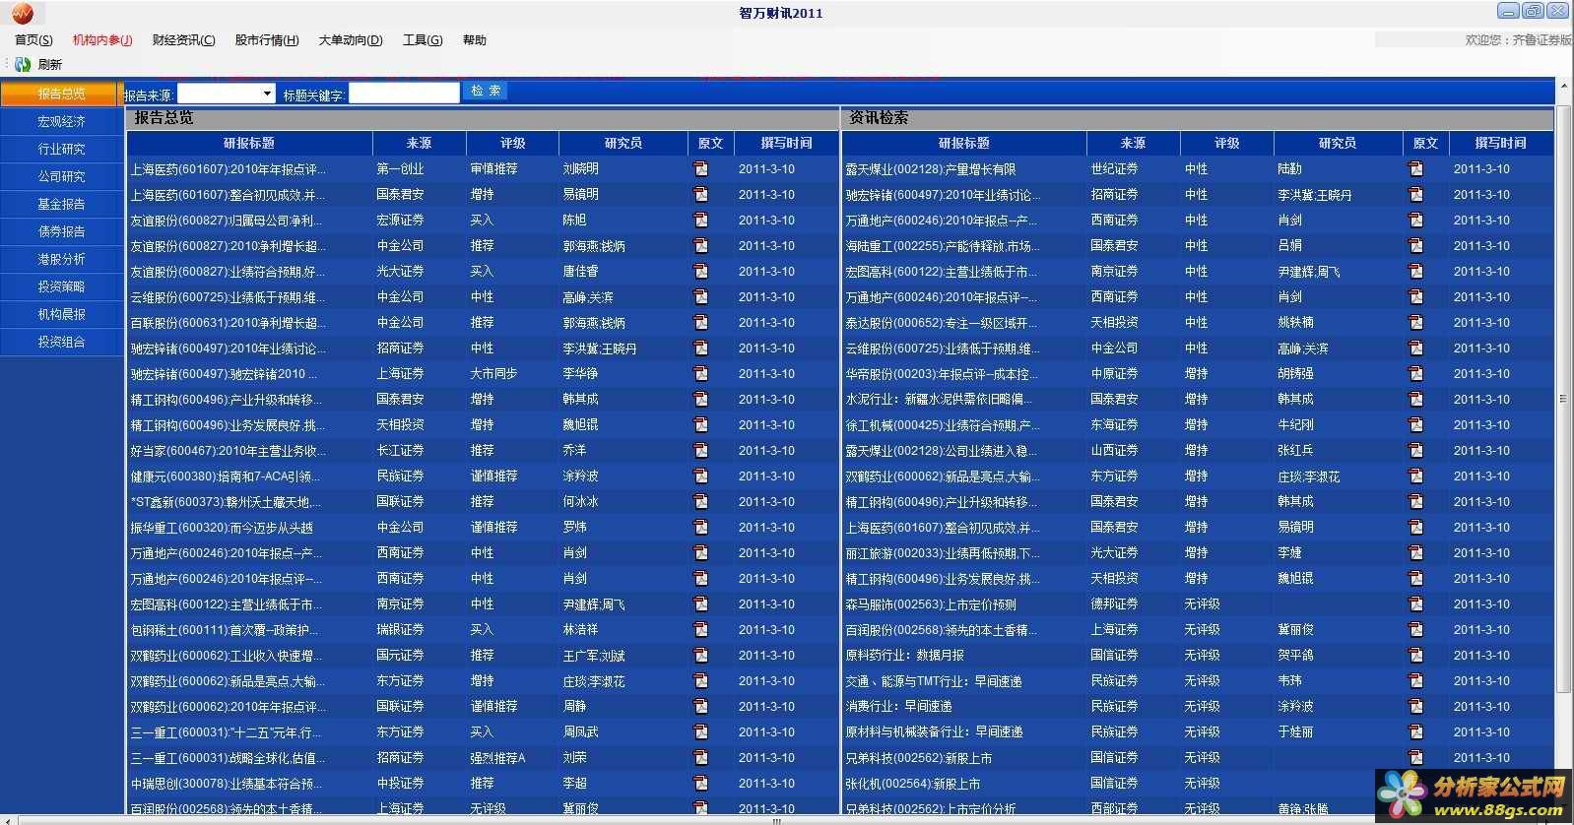The image size is (1574, 825).
Task: Open PDF icon for *ST鑫新 report from 国联证券
Action: coord(700,501)
